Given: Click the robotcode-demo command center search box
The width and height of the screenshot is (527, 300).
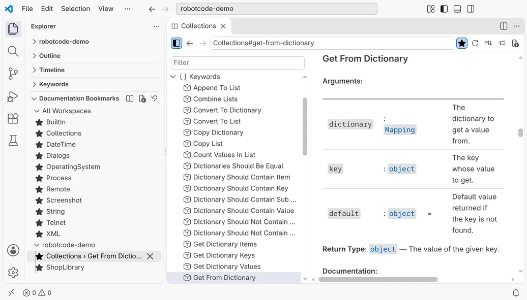Looking at the screenshot, I should click(x=277, y=9).
